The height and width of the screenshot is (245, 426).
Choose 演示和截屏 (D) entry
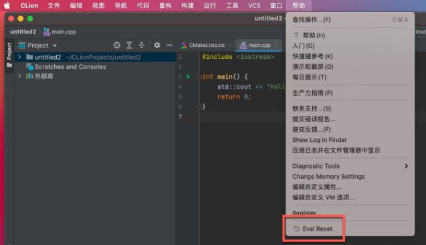coord(350,67)
